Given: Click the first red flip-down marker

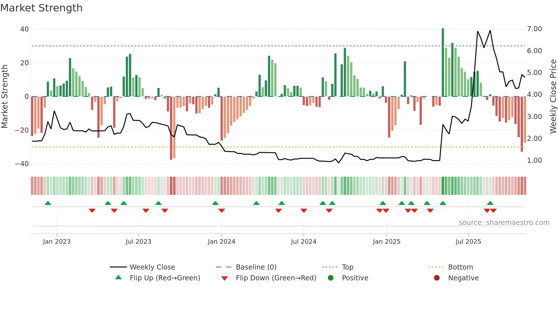Looking at the screenshot, I should (92, 210).
